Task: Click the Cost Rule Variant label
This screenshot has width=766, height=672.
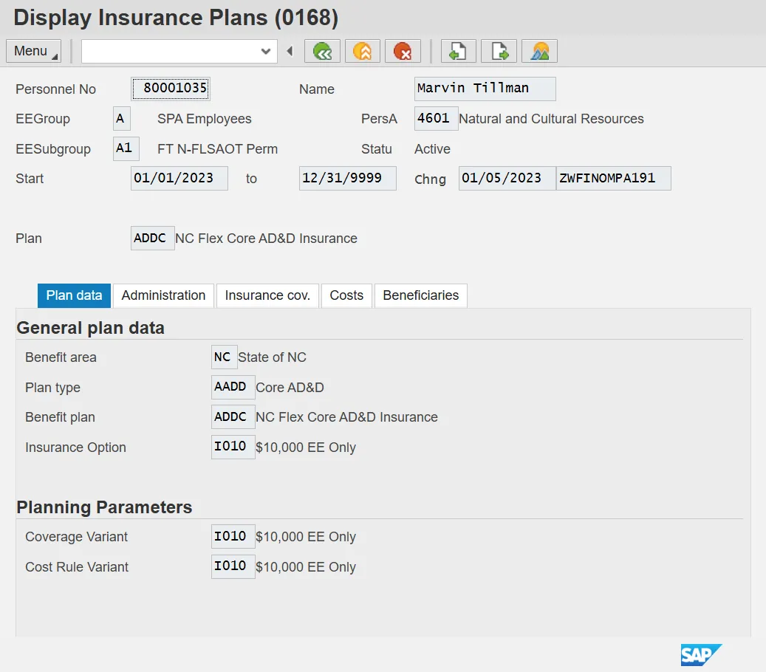Action: point(77,567)
